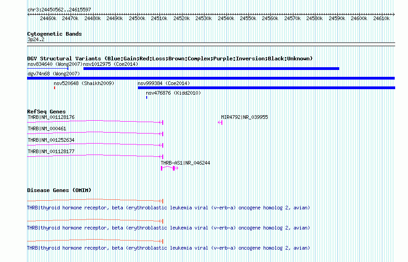Click THRB|NM_001128176 transcript label
Viewport: 408px width, 262px height.
tap(51, 117)
